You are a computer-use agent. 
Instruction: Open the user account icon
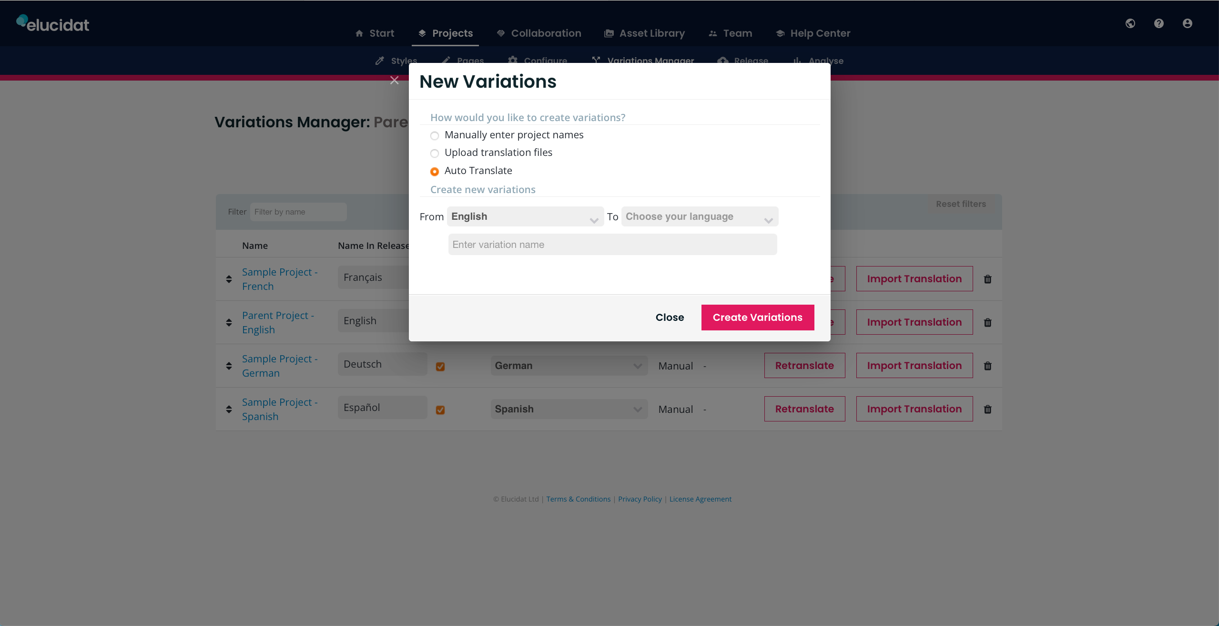tap(1187, 23)
